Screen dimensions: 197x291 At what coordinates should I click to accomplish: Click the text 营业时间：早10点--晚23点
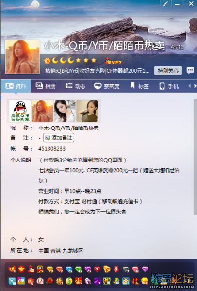pos(70,191)
